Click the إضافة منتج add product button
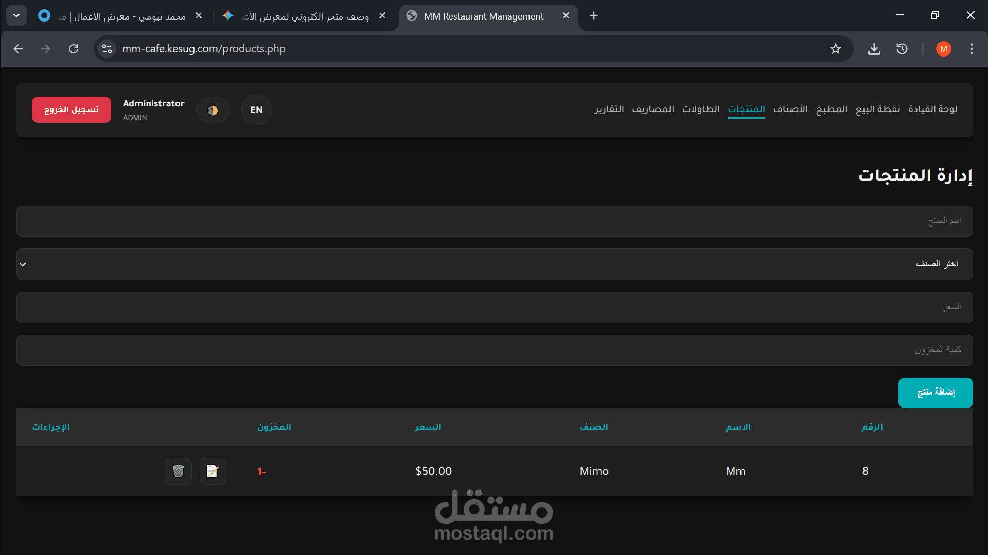This screenshot has height=555, width=988. click(x=935, y=393)
